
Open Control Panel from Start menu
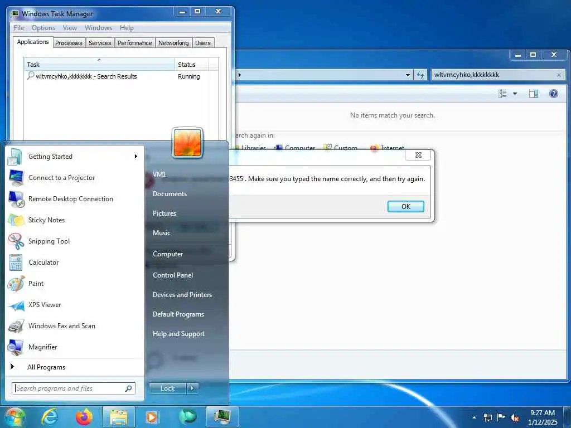[x=173, y=275]
